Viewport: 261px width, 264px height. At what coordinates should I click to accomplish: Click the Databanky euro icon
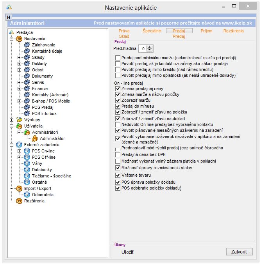tap(27, 170)
